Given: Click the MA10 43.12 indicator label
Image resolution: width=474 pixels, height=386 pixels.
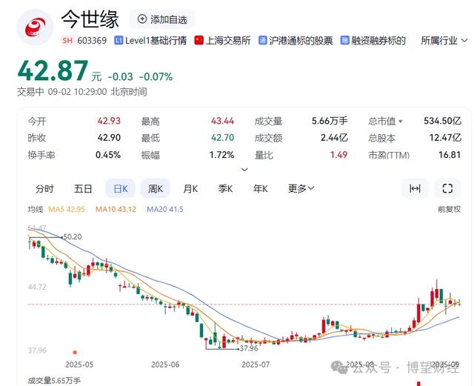Looking at the screenshot, I should coord(116,209).
